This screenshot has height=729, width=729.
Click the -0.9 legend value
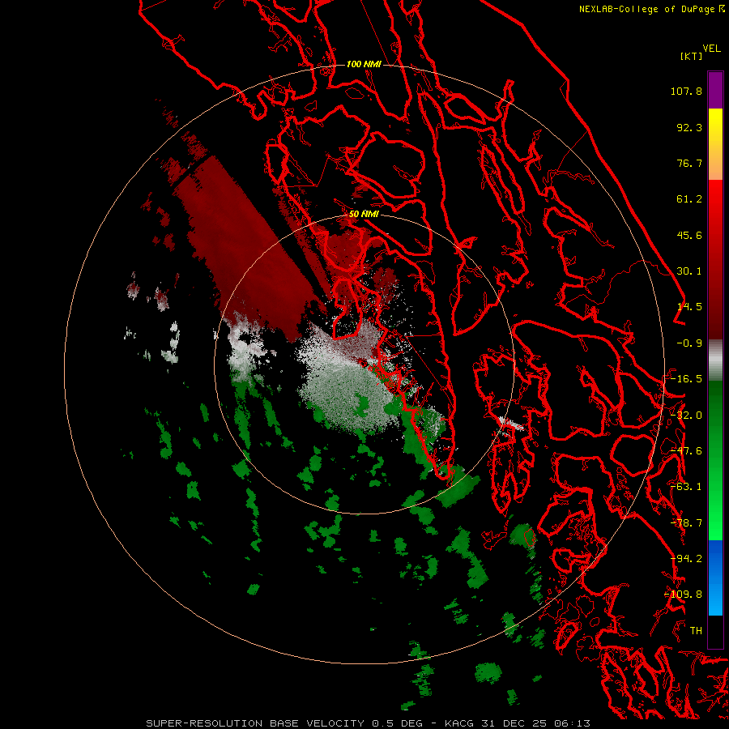click(689, 343)
